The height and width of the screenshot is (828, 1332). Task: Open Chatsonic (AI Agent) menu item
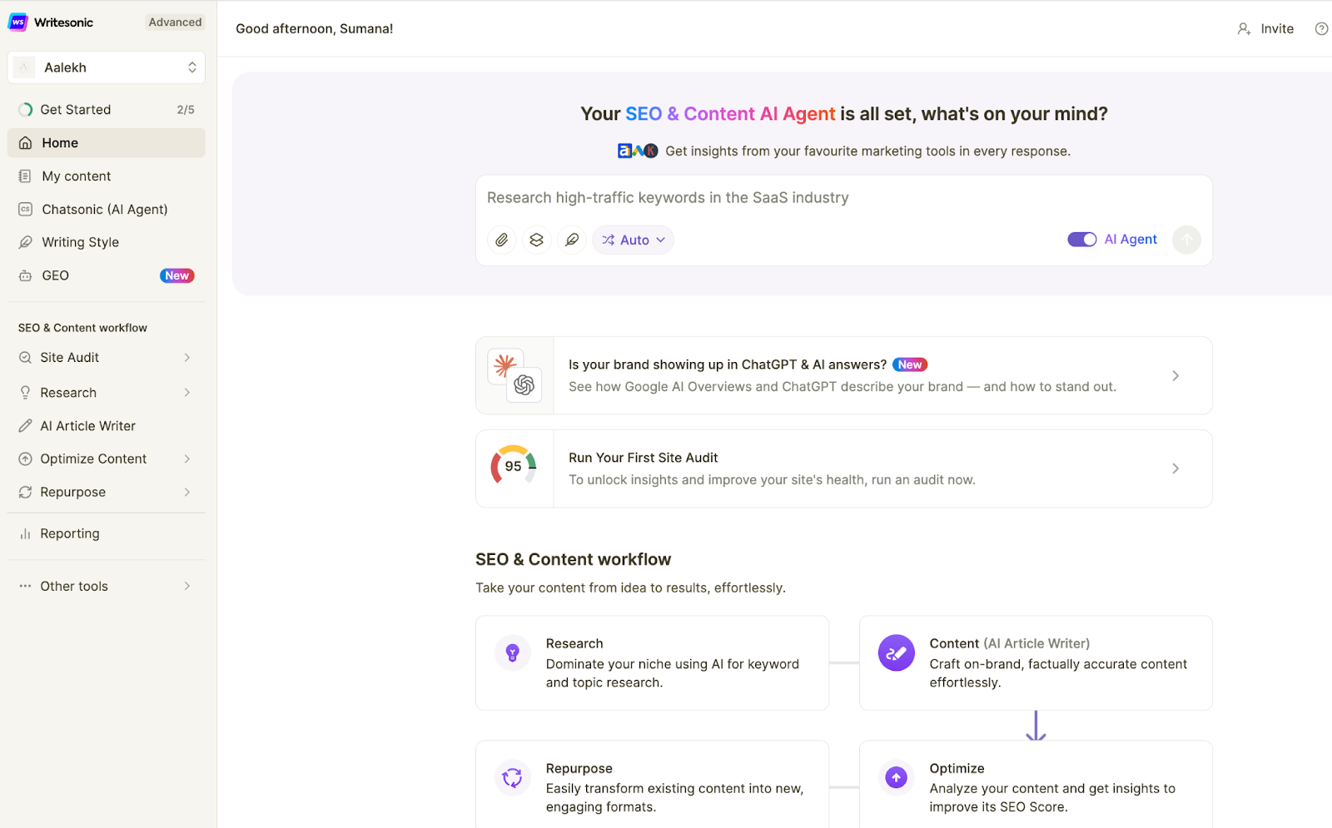pos(107,210)
